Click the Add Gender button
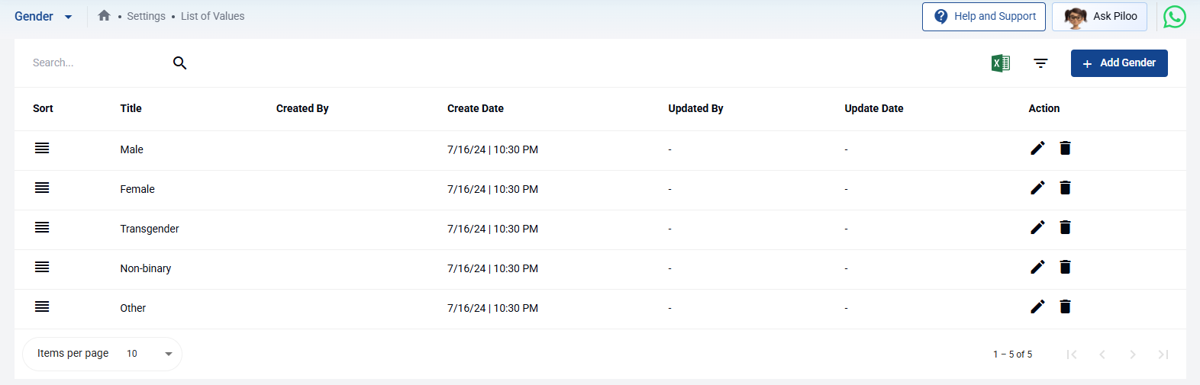 coord(1118,63)
